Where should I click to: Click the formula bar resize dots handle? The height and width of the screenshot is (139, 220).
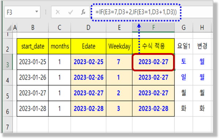[x=45, y=12]
